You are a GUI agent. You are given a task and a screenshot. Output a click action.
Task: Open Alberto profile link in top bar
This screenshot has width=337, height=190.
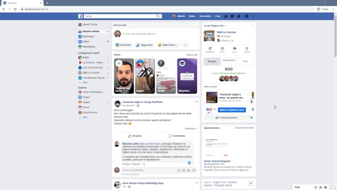pyautogui.click(x=179, y=16)
